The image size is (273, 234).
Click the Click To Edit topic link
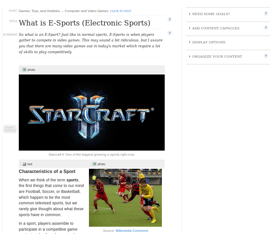pyautogui.click(x=121, y=11)
